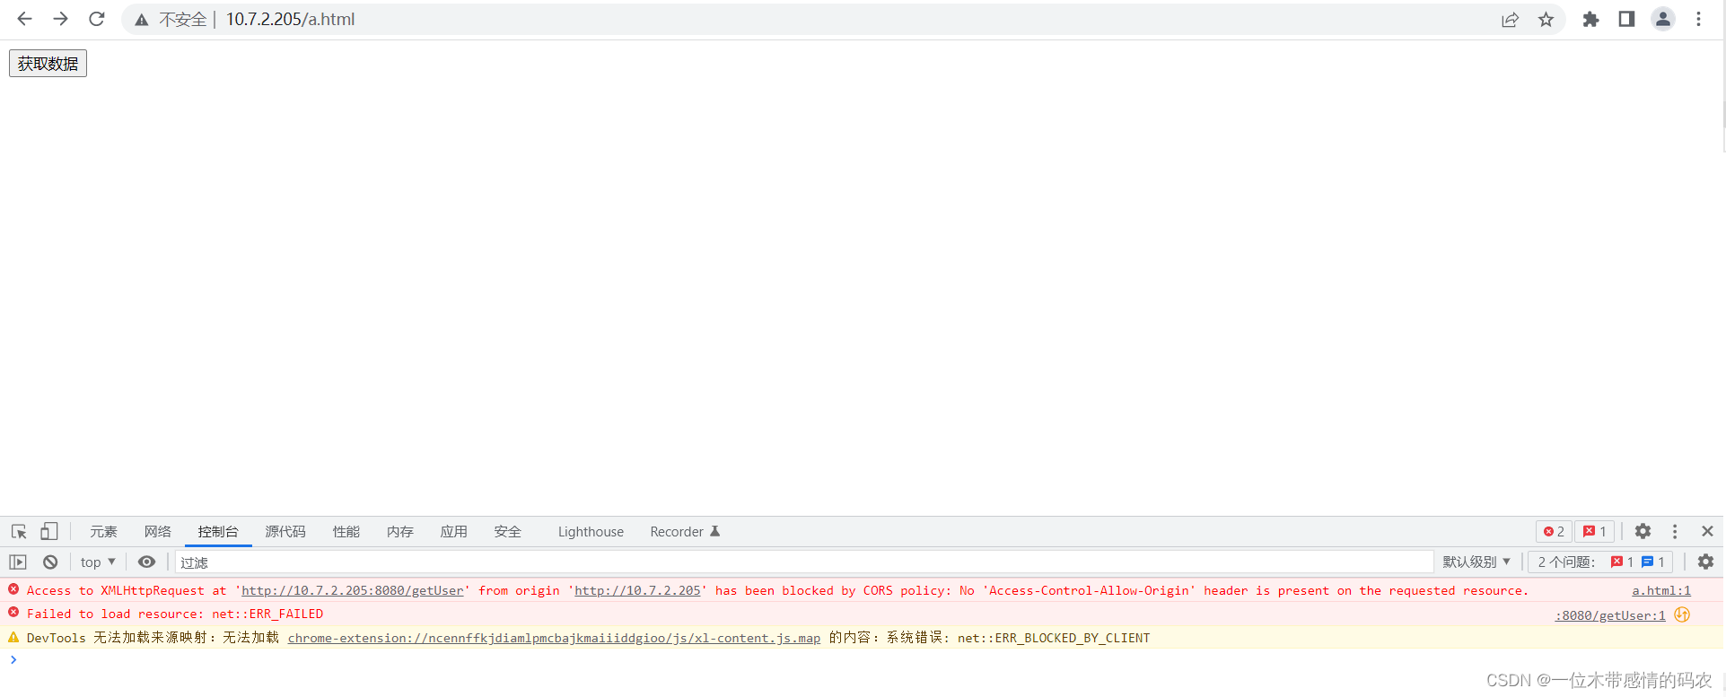
Task: Switch to the Lighthouse tab
Action: coord(591,532)
